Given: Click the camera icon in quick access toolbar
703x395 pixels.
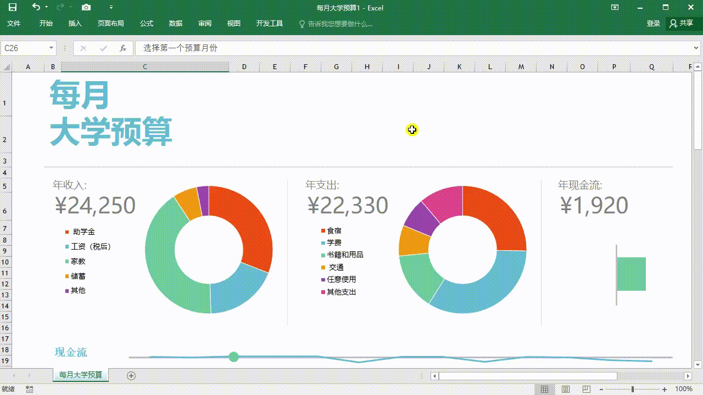Looking at the screenshot, I should coord(86,7).
